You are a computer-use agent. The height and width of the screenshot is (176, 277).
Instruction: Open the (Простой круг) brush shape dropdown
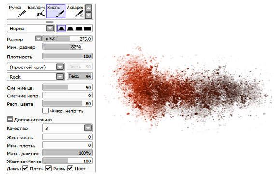(x=60, y=67)
